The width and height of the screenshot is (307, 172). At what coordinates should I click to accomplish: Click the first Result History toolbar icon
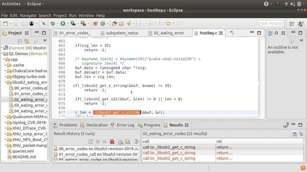(91, 141)
